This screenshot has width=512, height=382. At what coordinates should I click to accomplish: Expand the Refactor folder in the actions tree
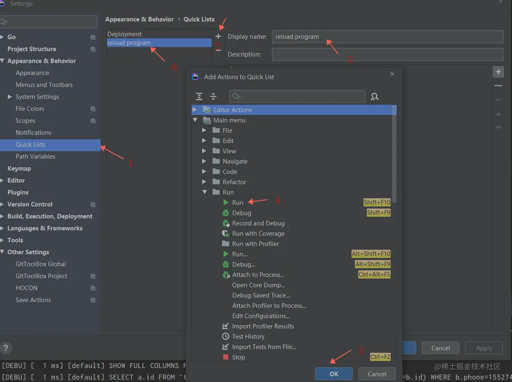click(204, 182)
